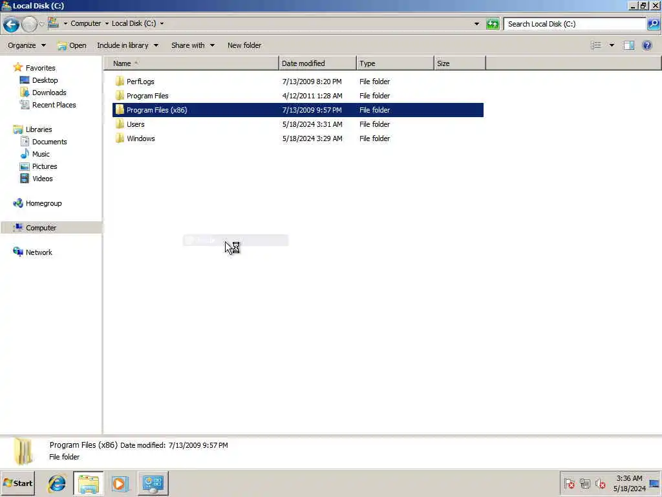Select Libraries in the navigation pane
662x497 pixels.
[x=39, y=129]
